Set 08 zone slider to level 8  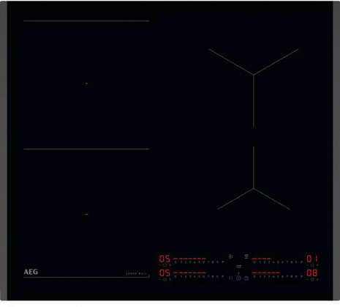pyautogui.click(x=292, y=276)
